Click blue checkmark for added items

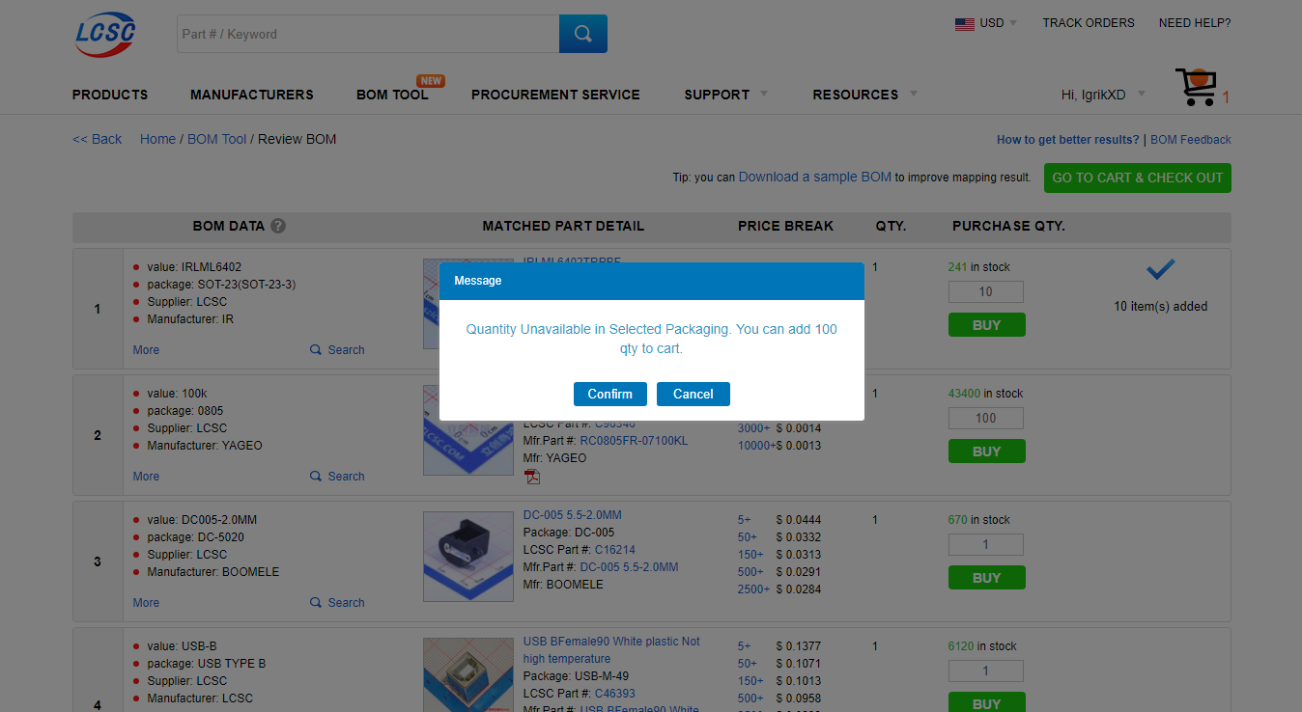click(x=1160, y=270)
